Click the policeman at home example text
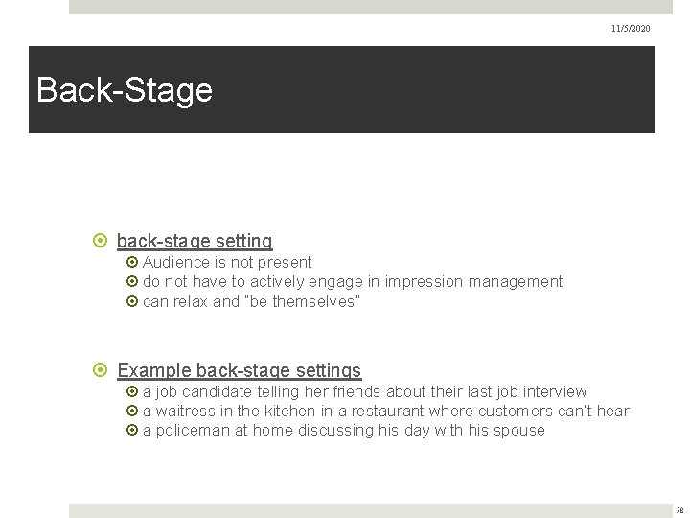 point(343,431)
